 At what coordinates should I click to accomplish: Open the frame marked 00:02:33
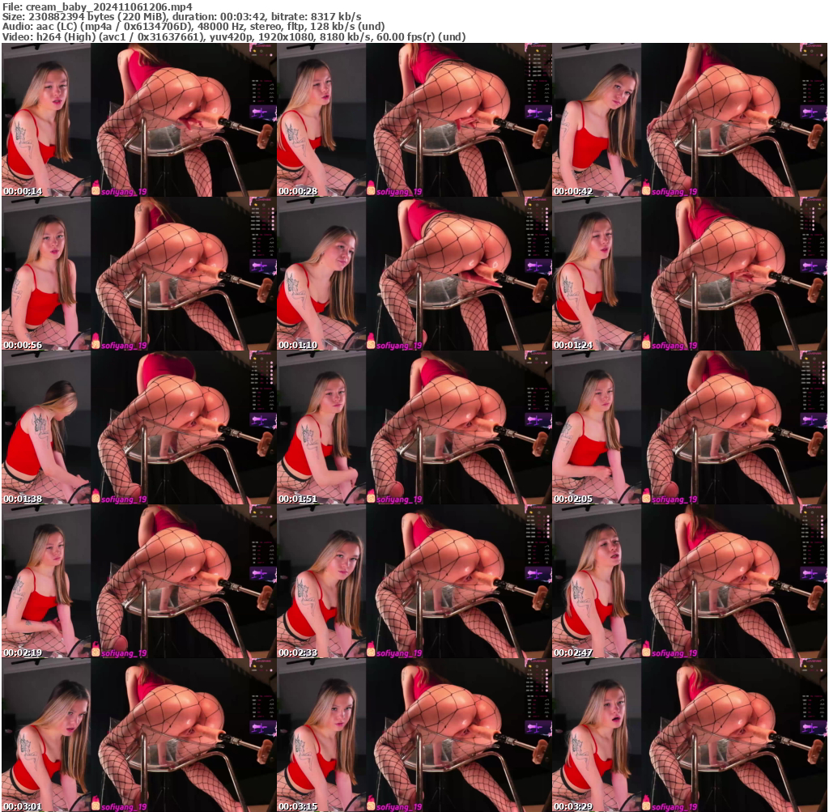[414, 581]
